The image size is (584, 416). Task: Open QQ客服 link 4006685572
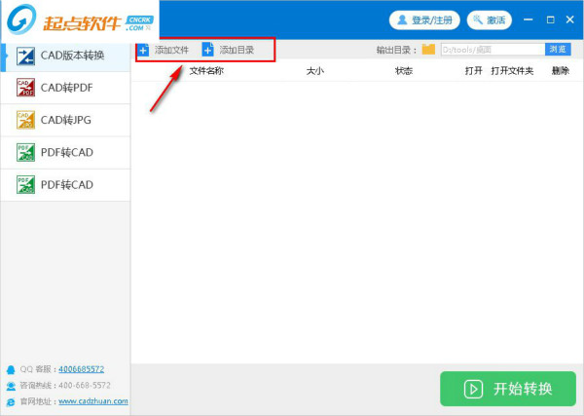81,369
